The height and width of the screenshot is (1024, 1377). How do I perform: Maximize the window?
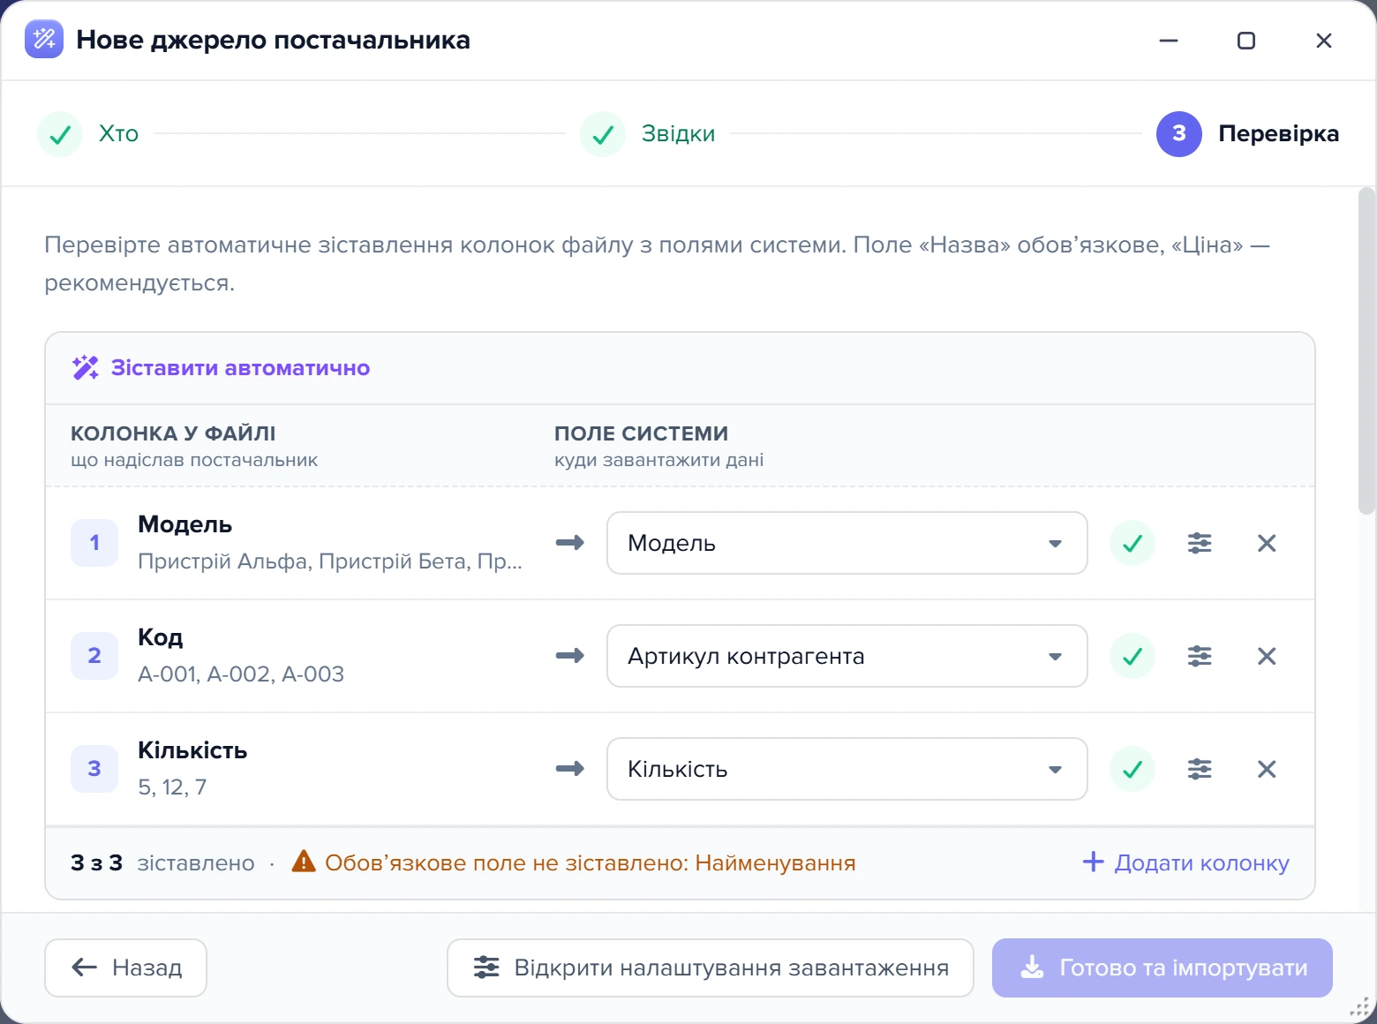[x=1246, y=41]
